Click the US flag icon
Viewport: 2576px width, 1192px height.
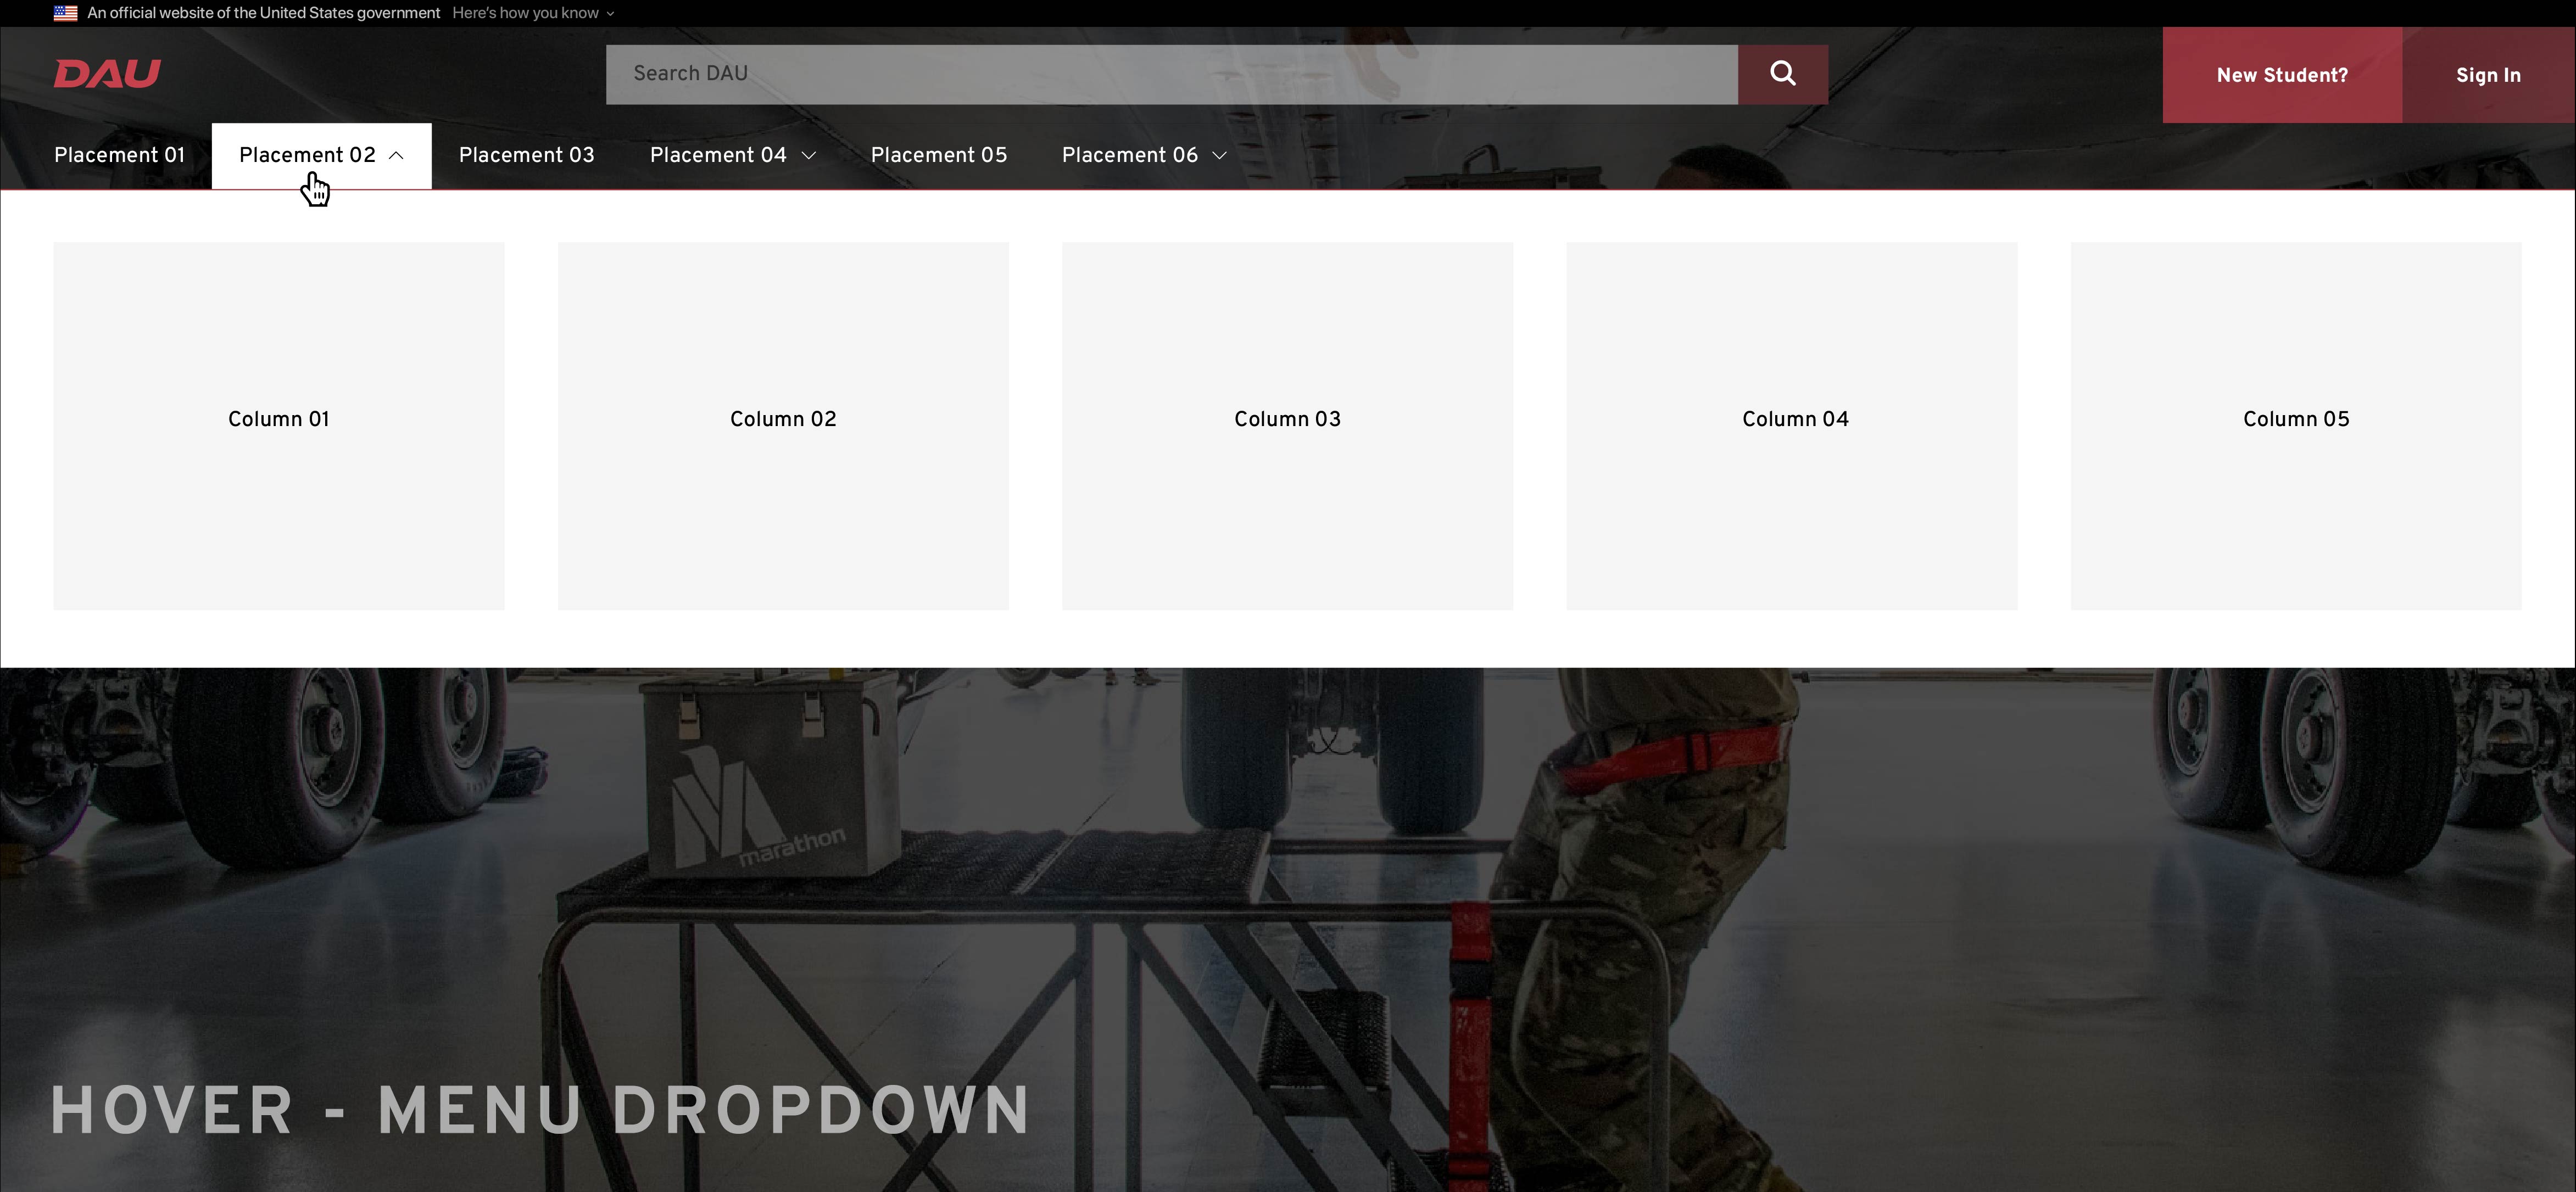pos(66,13)
